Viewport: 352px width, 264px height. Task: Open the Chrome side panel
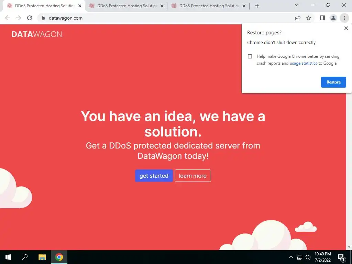[x=322, y=18]
